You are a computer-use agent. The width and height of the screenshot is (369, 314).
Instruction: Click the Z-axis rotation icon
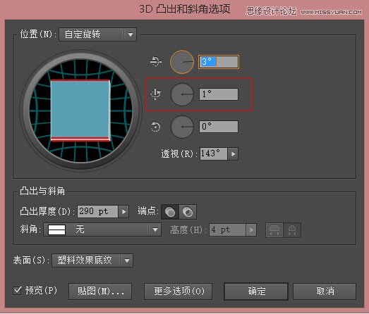155,127
